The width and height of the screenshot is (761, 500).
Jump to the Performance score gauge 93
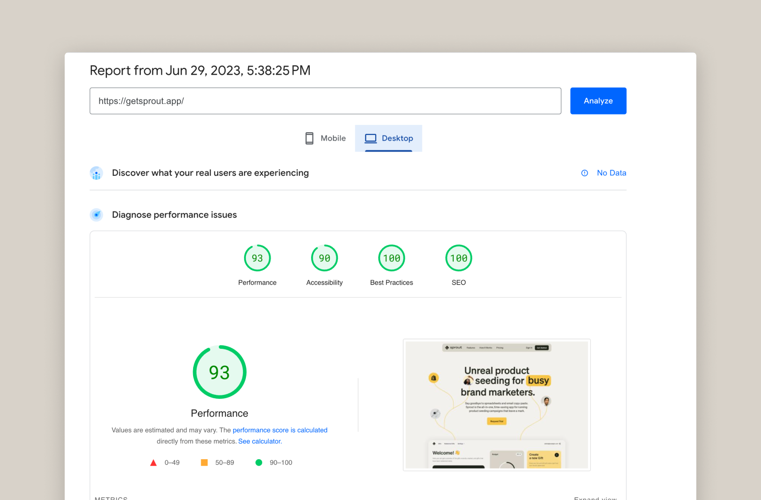click(257, 258)
